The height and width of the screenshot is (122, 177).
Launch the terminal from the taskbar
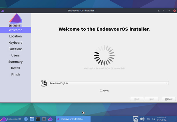[x=38, y=119]
